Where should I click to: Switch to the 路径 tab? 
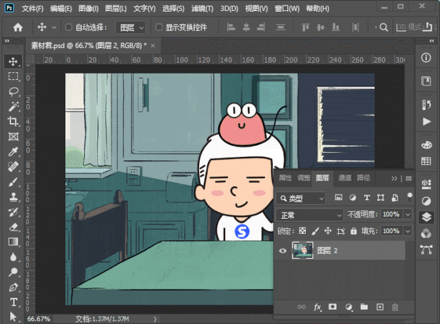coord(363,177)
